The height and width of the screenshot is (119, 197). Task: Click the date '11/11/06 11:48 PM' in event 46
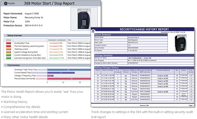tap(108, 76)
